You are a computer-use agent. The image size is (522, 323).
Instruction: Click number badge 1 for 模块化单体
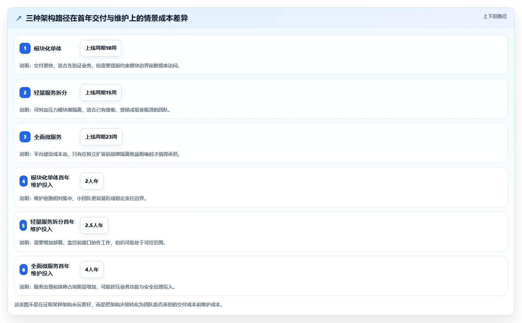coord(25,48)
